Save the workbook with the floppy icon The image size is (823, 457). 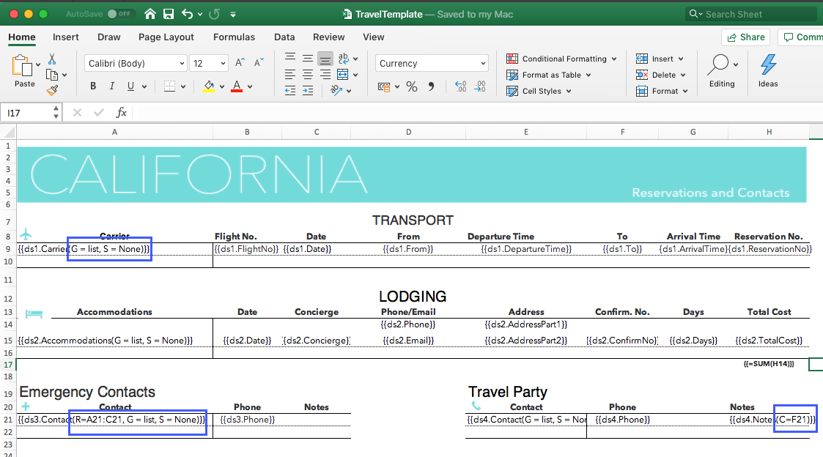pos(169,14)
